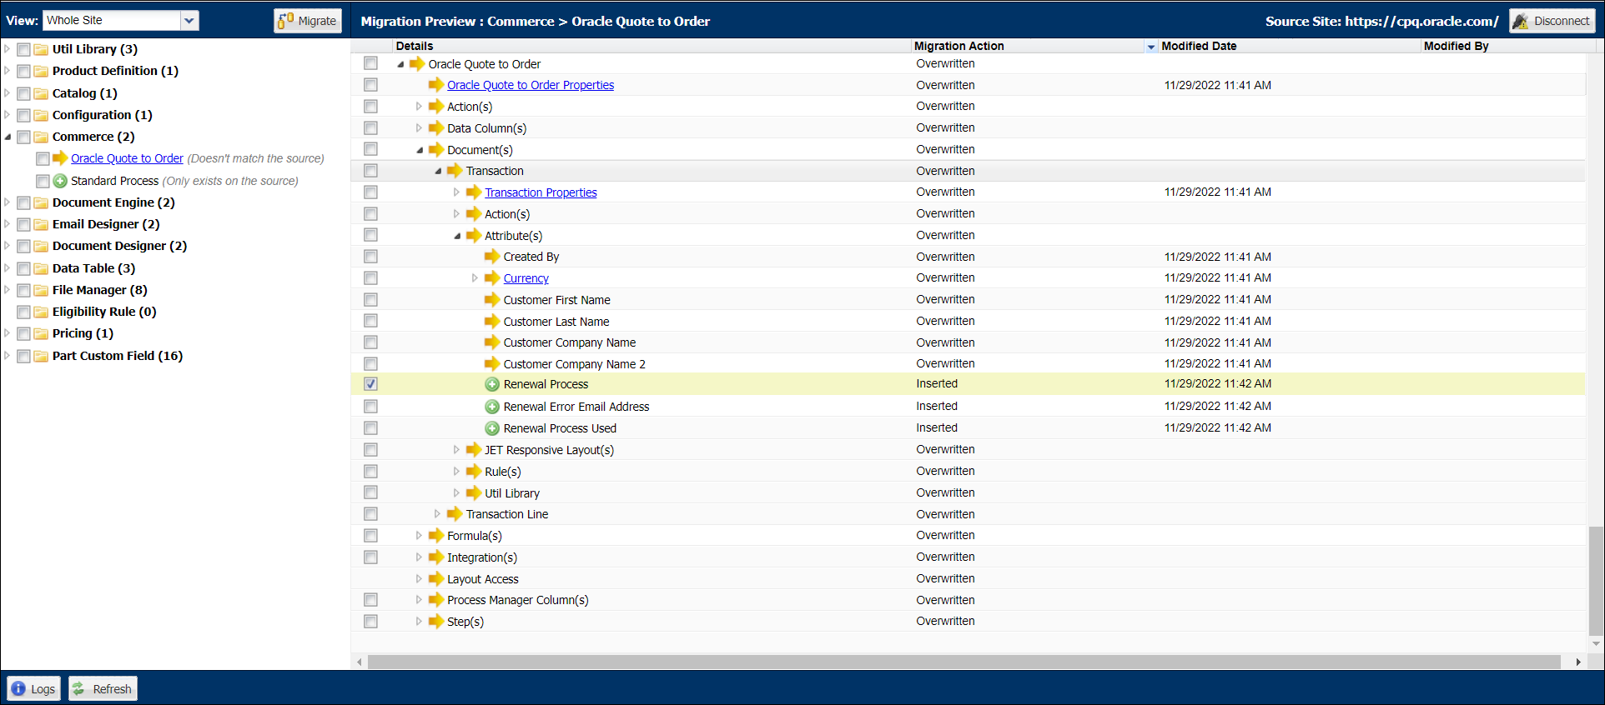Check the Customer Company Name row checkbox
This screenshot has height=705, width=1605.
[370, 342]
